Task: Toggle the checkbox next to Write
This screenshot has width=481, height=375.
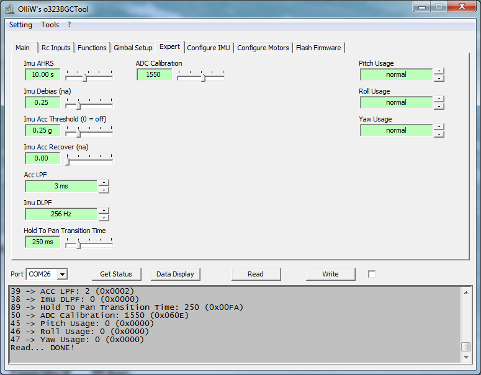Action: coord(372,274)
